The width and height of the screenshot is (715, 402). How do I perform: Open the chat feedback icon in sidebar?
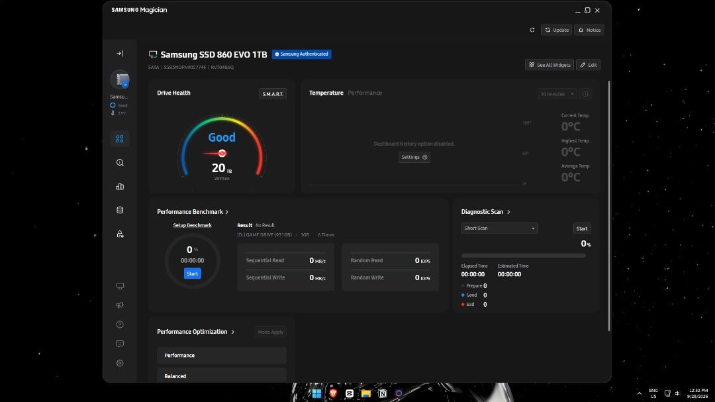click(120, 344)
